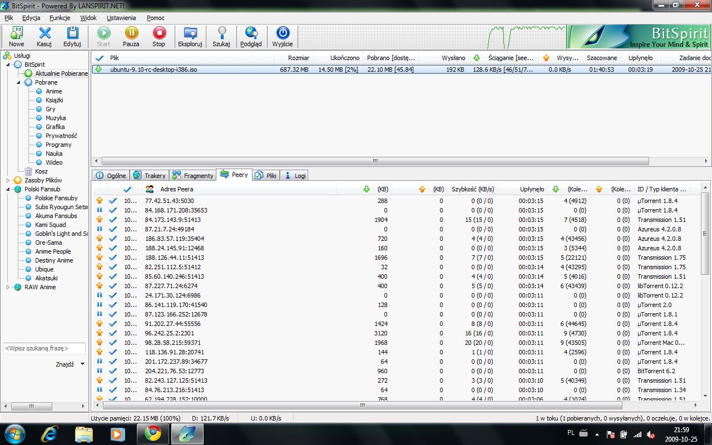Sort tasks by Ukończono column header

(338, 58)
